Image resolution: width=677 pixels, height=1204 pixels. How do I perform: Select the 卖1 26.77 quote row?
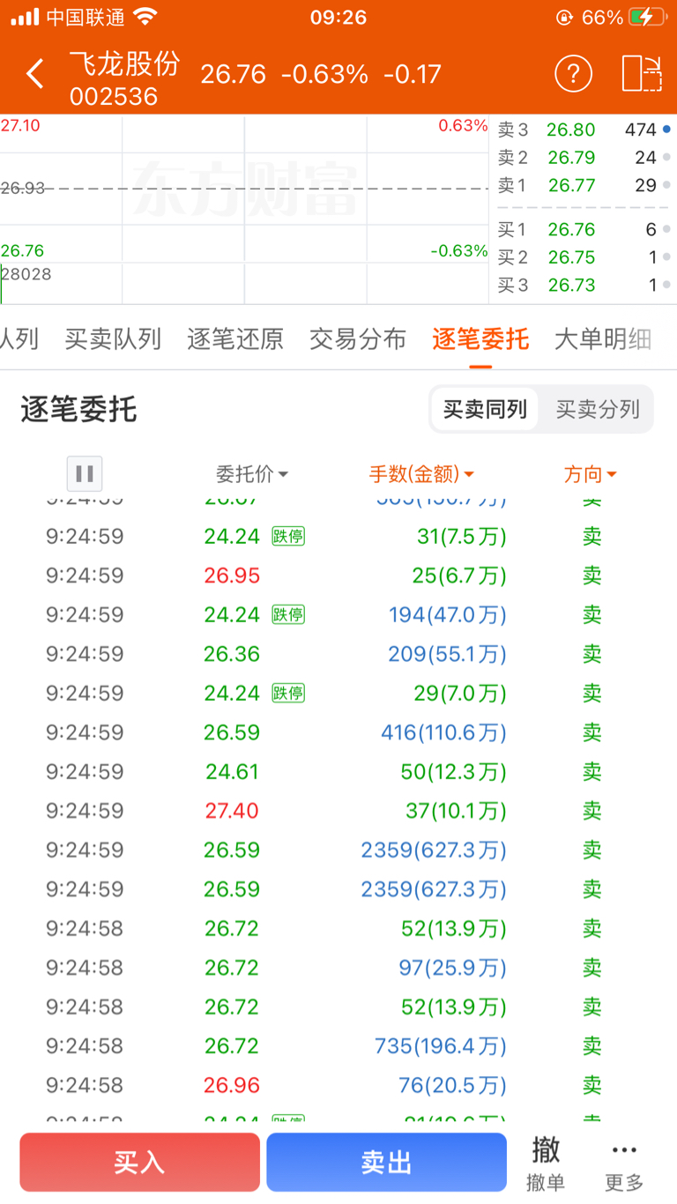coord(583,185)
